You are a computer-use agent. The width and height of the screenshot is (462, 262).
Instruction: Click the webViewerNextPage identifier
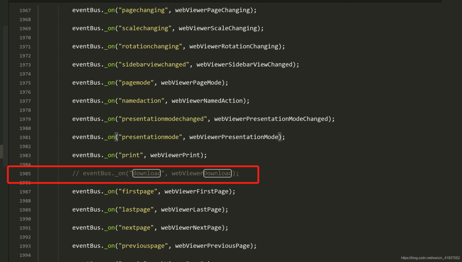tap(191, 227)
